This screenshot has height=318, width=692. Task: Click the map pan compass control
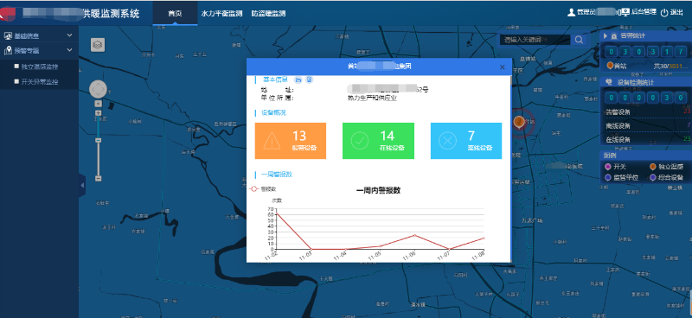pos(98,89)
